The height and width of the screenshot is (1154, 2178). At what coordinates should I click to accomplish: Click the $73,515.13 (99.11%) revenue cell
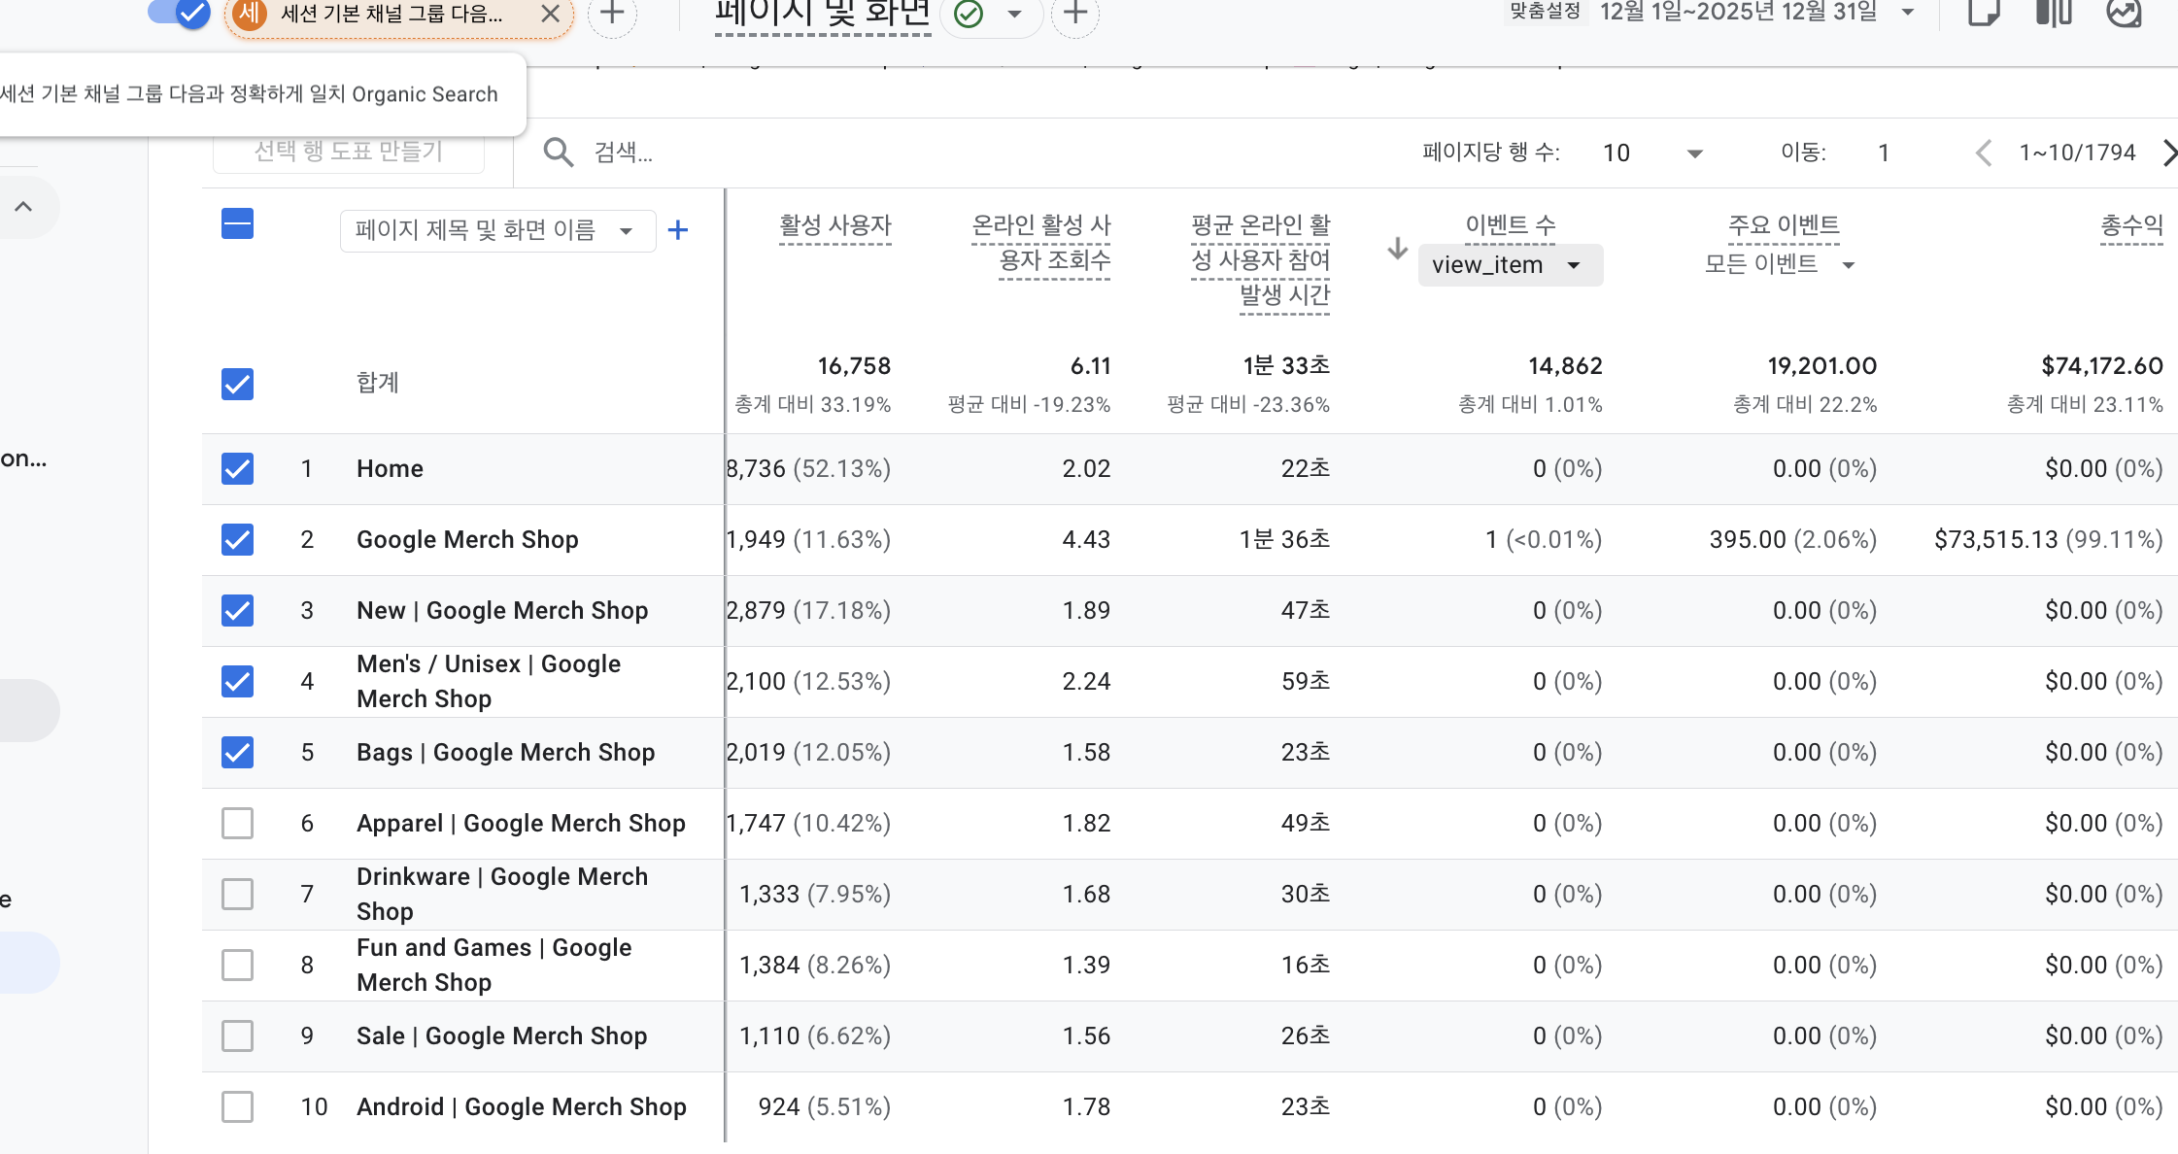tap(2049, 539)
